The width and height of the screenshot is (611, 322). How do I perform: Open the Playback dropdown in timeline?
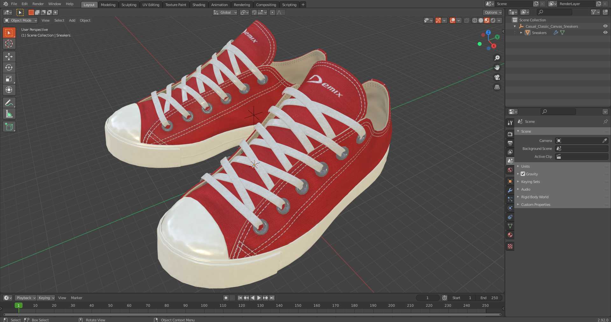pyautogui.click(x=25, y=298)
